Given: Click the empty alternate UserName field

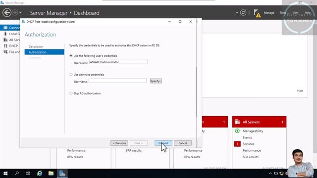Looking at the screenshot, I should 118,81.
